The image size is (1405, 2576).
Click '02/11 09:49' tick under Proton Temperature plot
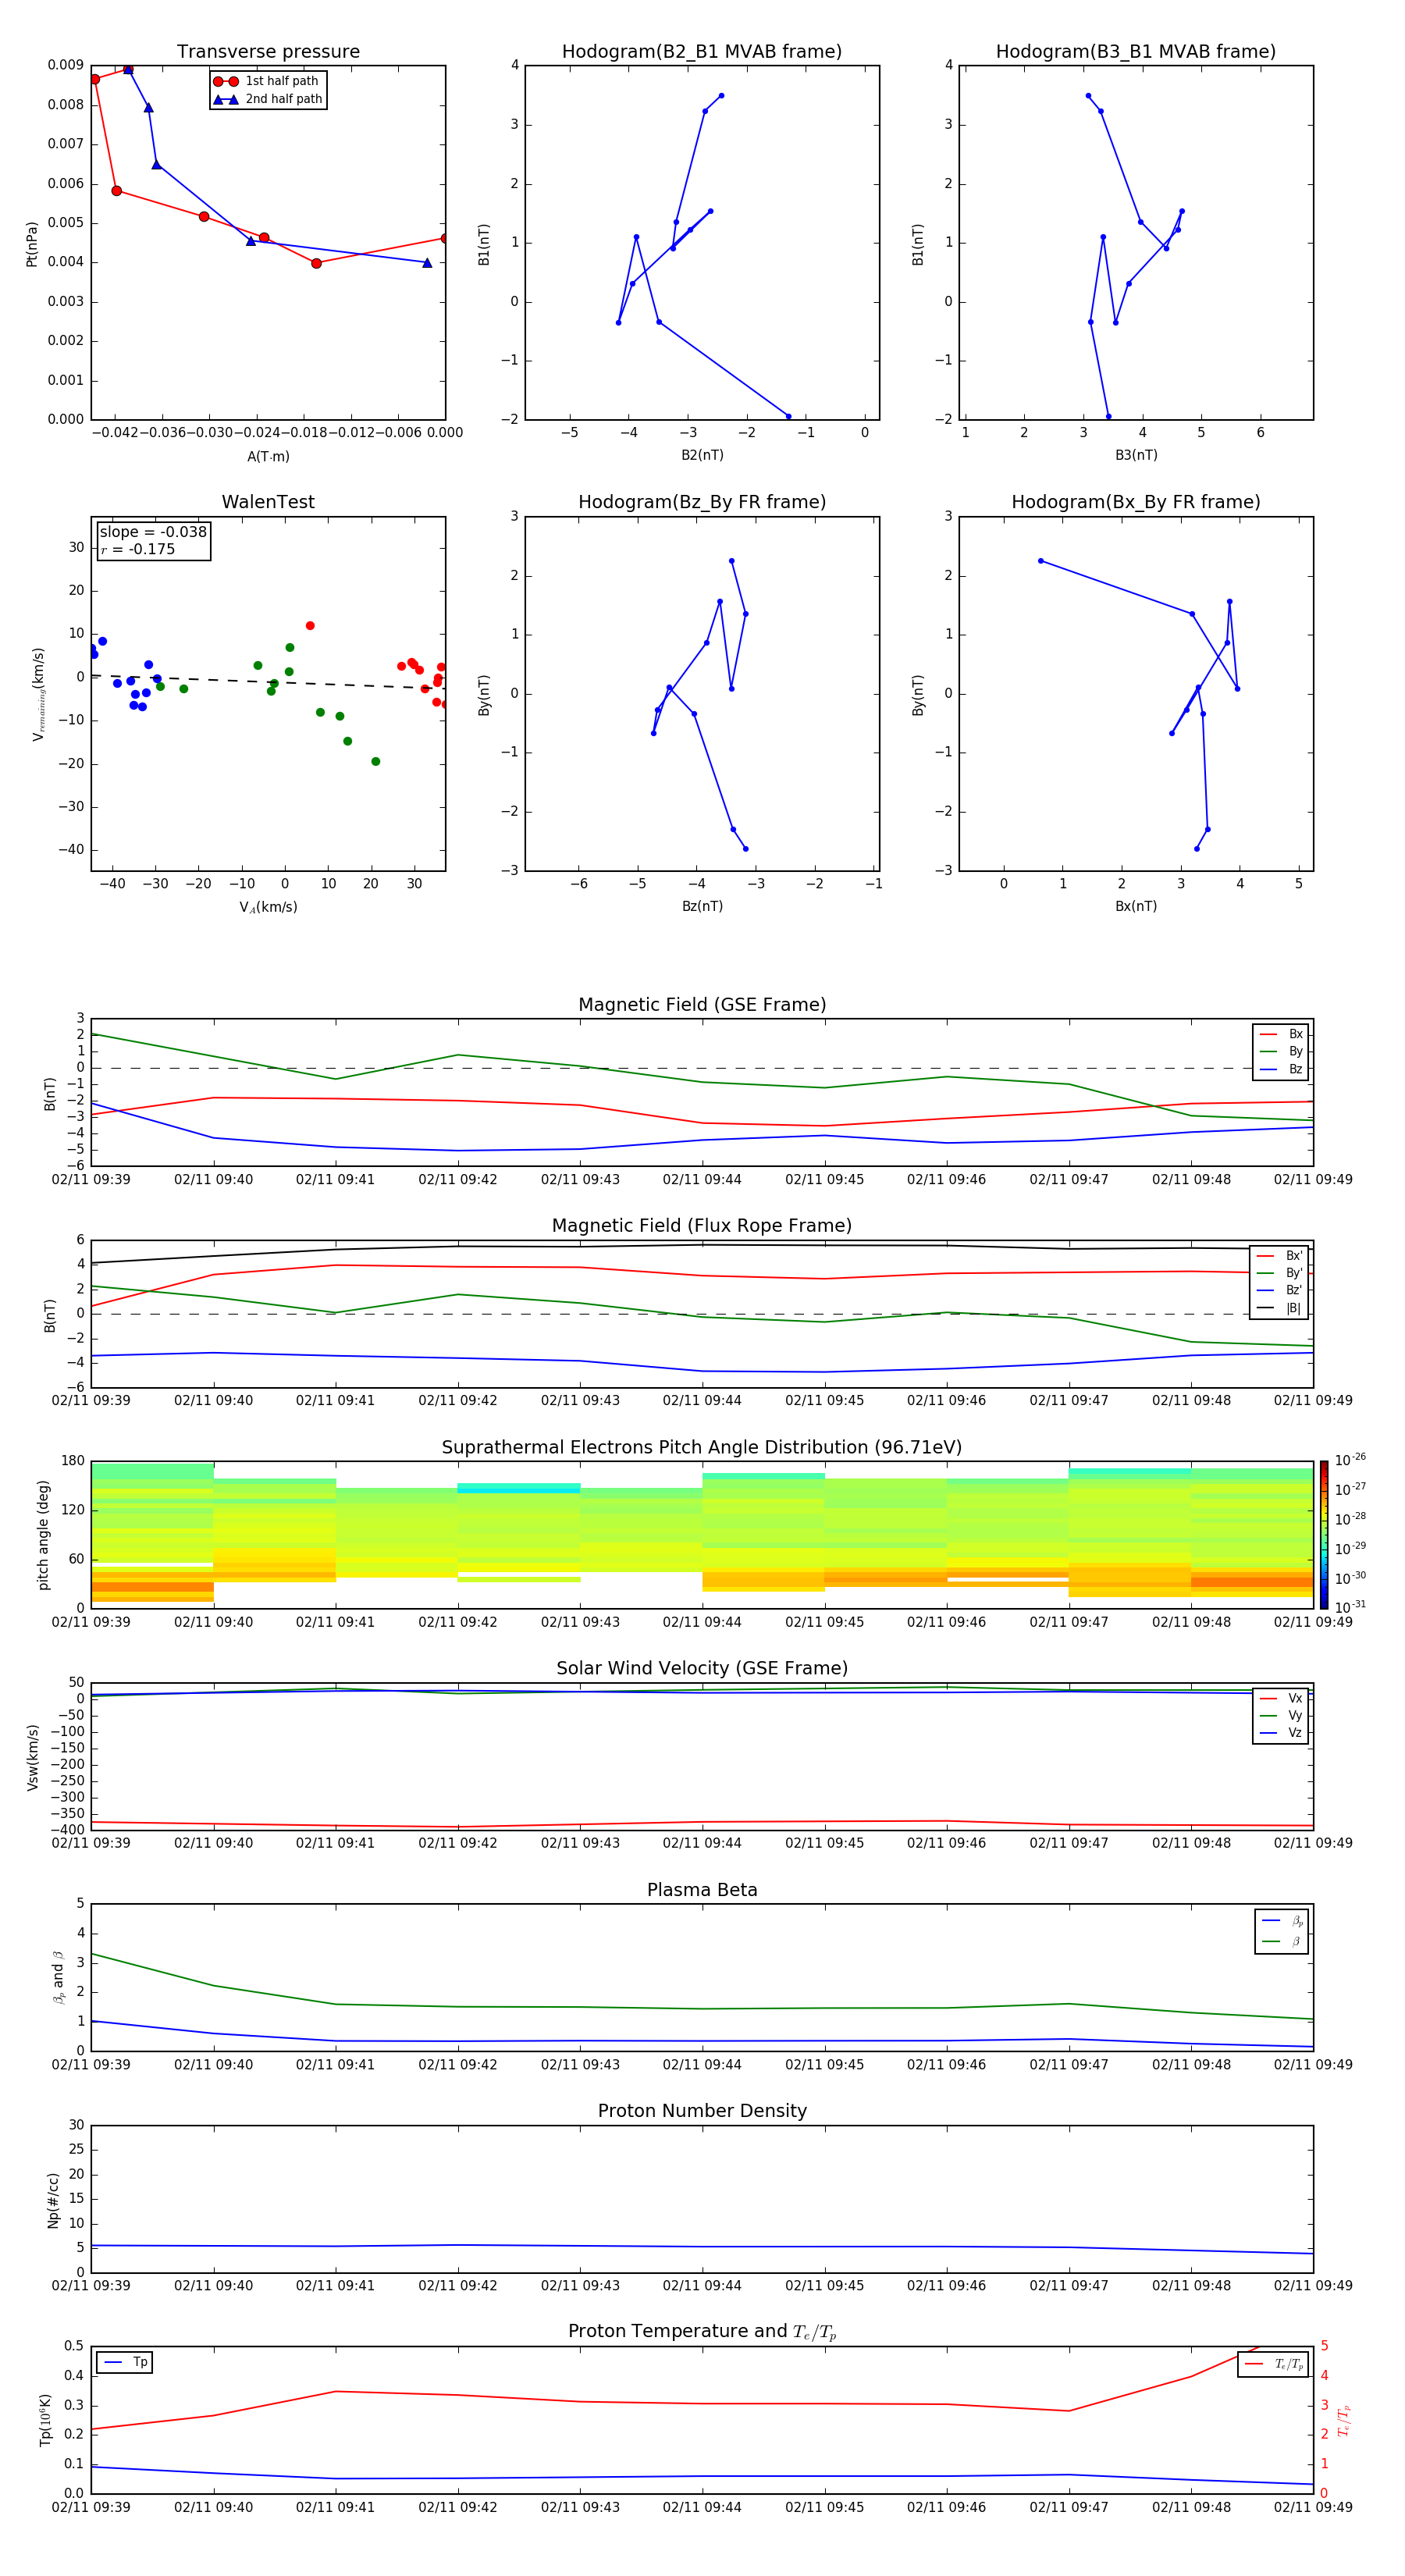(x=1313, y=2507)
